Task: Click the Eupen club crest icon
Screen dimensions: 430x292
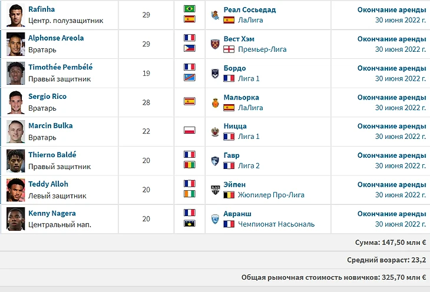Action: pyautogui.click(x=215, y=190)
